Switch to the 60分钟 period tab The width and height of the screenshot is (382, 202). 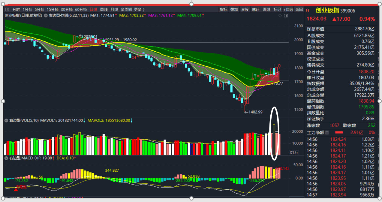tap(81, 10)
